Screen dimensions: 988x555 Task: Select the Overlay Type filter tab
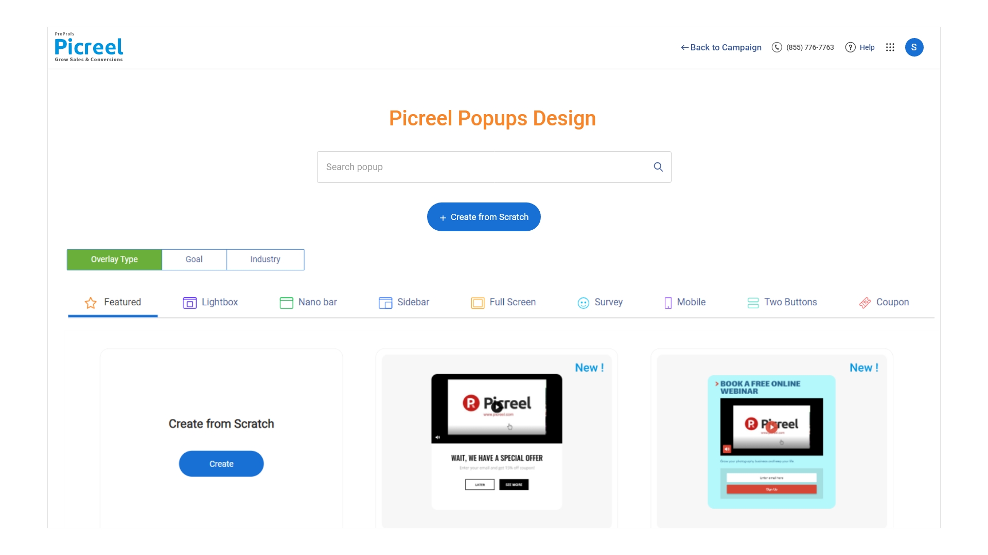click(114, 260)
